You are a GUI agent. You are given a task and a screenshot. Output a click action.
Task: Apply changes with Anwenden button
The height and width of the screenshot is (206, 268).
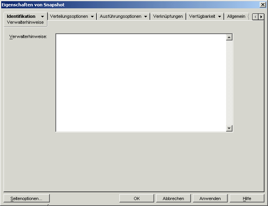210,198
